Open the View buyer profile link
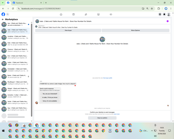 click(108, 78)
